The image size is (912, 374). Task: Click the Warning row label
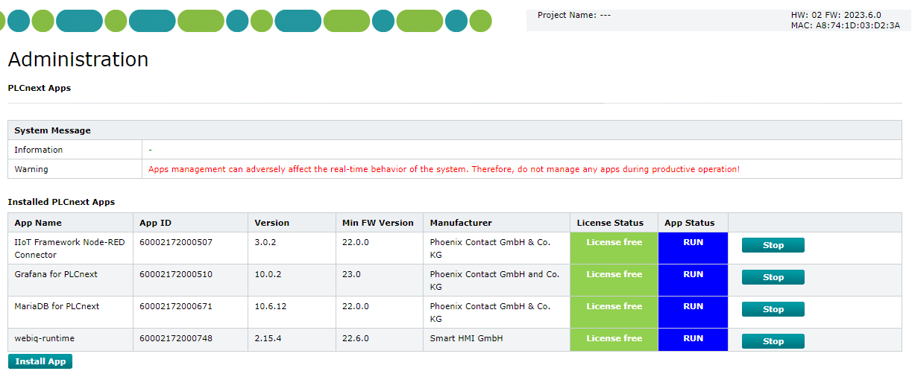(31, 169)
